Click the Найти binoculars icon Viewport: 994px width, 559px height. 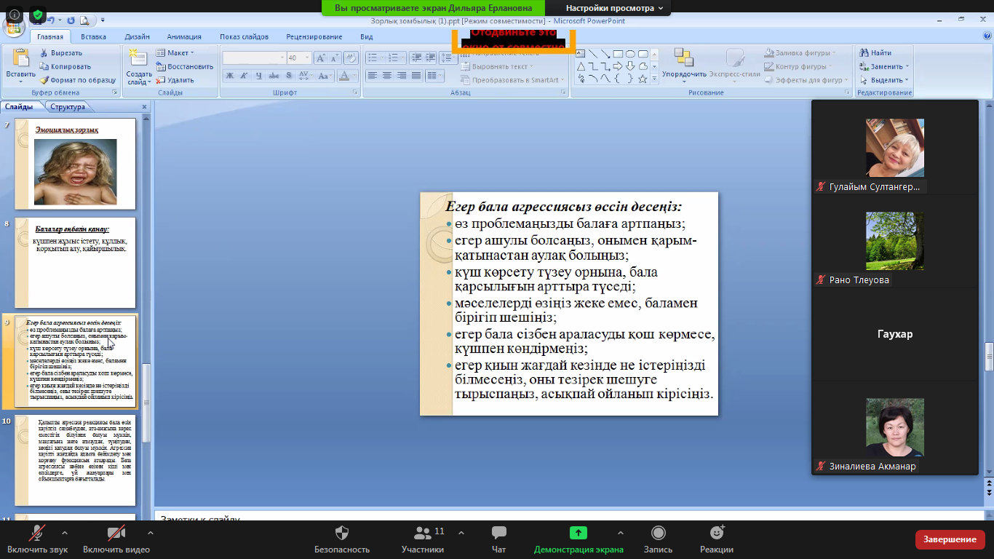[864, 53]
